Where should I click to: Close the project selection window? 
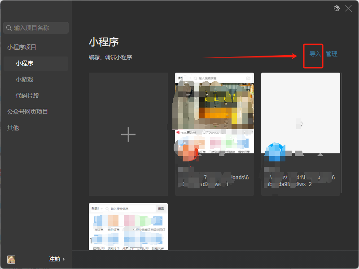[348, 9]
